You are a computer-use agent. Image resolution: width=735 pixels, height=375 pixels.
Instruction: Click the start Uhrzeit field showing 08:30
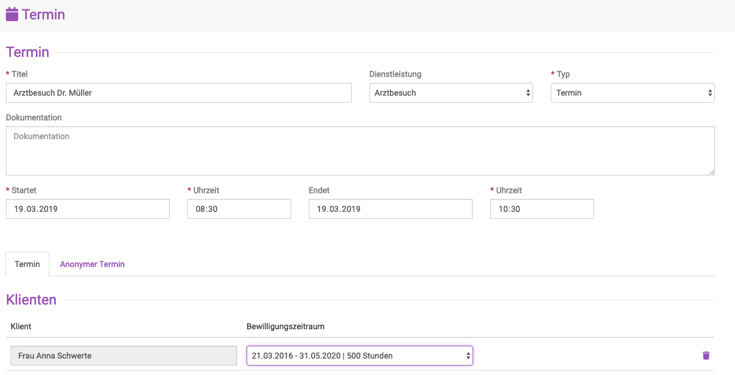click(x=239, y=209)
